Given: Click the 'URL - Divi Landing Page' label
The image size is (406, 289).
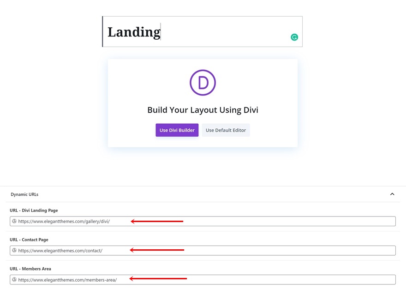Looking at the screenshot, I should [x=34, y=211].
